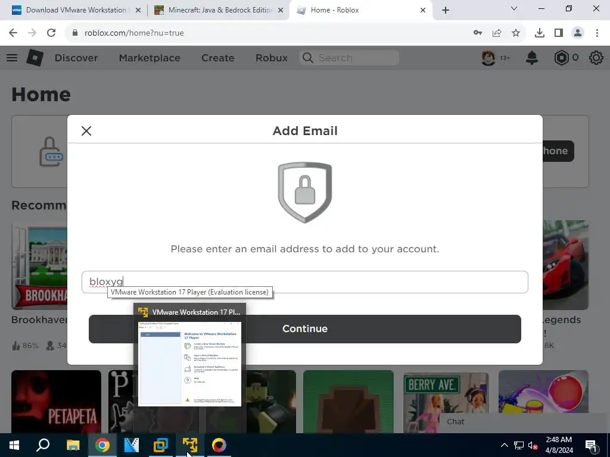Open the red ball game thumbnail

543,392
